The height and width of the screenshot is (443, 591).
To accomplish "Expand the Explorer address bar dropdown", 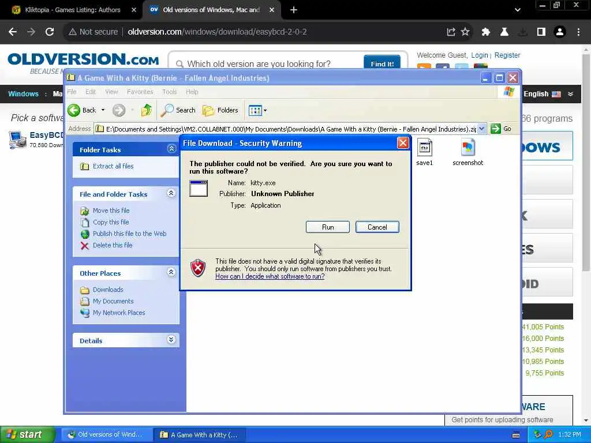I will click(x=481, y=129).
